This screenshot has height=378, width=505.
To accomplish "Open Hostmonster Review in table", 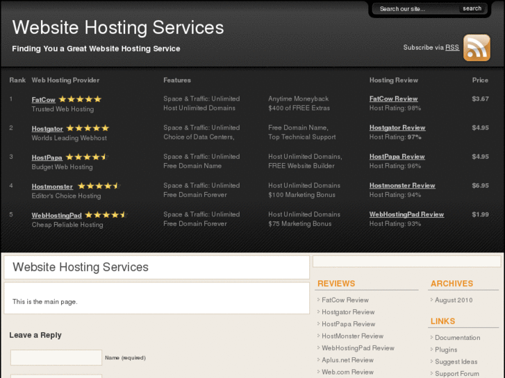I will (x=402, y=186).
